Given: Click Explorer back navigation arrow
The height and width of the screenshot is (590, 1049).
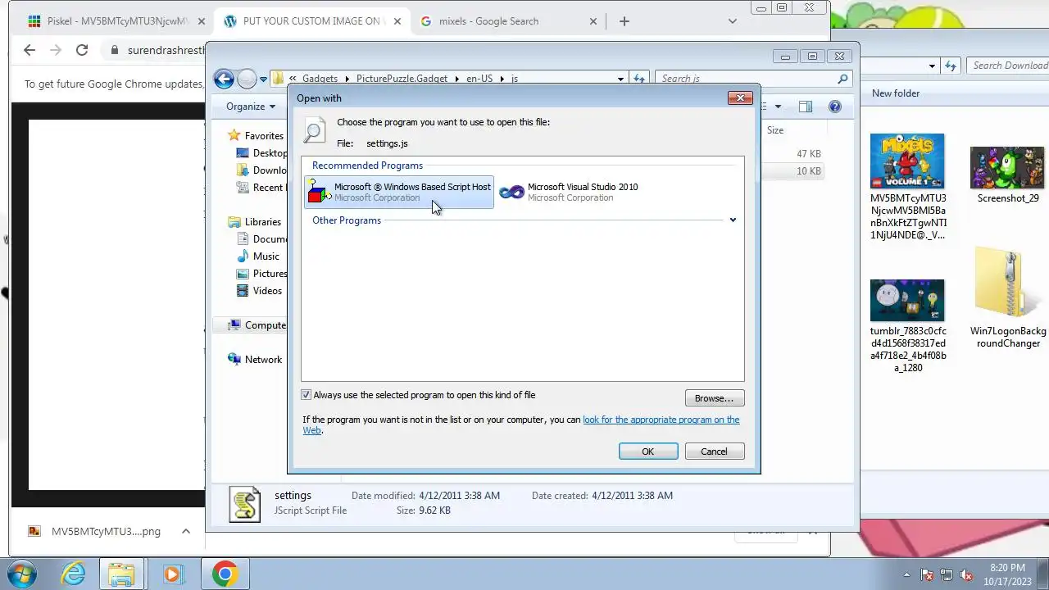Looking at the screenshot, I should (x=224, y=79).
